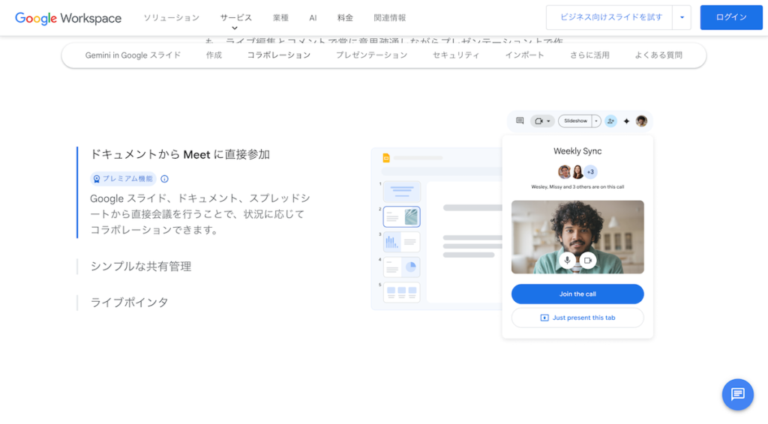Expand the ライブポインタ section
Image resolution: width=768 pixels, height=424 pixels.
pyautogui.click(x=129, y=302)
